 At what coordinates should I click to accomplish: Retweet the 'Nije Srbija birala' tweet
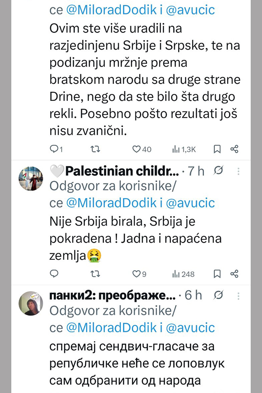point(94,274)
